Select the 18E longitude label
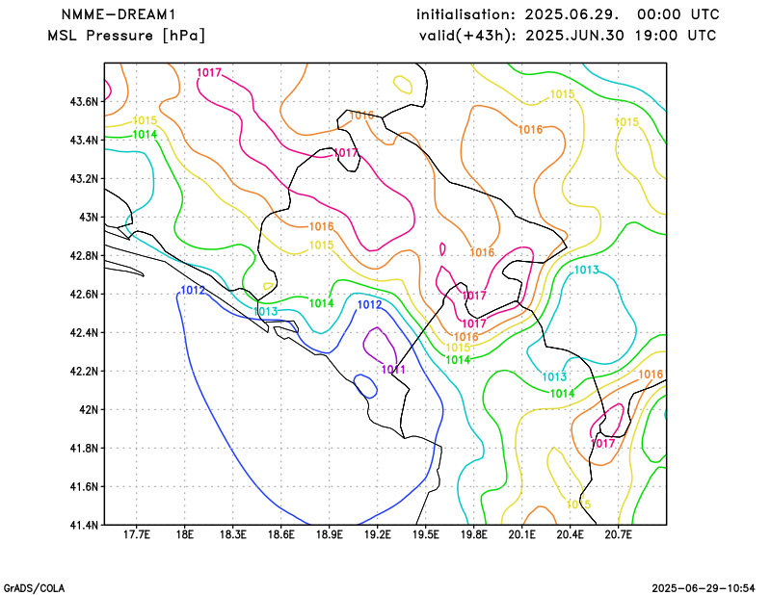Image resolution: width=771 pixels, height=595 pixels. click(x=185, y=534)
